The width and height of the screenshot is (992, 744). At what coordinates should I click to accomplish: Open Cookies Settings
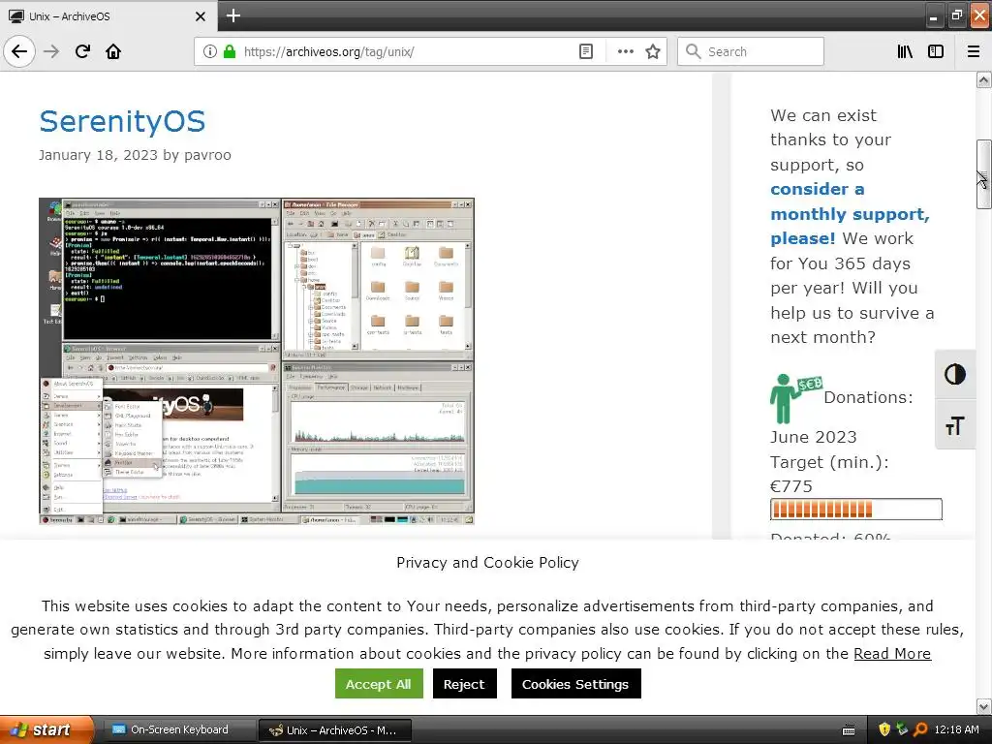[x=575, y=684]
